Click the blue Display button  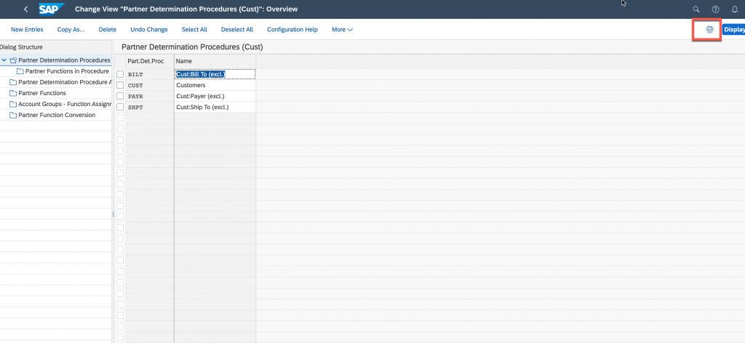(733, 29)
